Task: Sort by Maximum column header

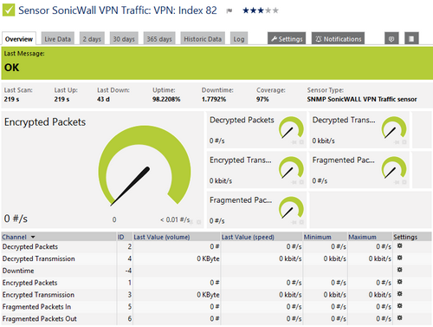Action: pyautogui.click(x=362, y=237)
